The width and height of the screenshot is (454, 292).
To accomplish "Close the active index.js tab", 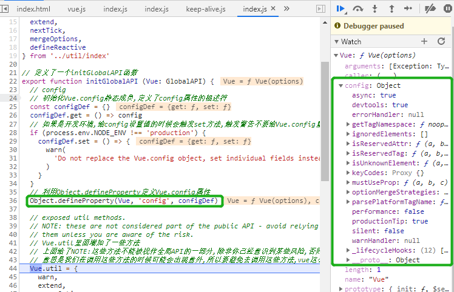I will coord(273,8).
